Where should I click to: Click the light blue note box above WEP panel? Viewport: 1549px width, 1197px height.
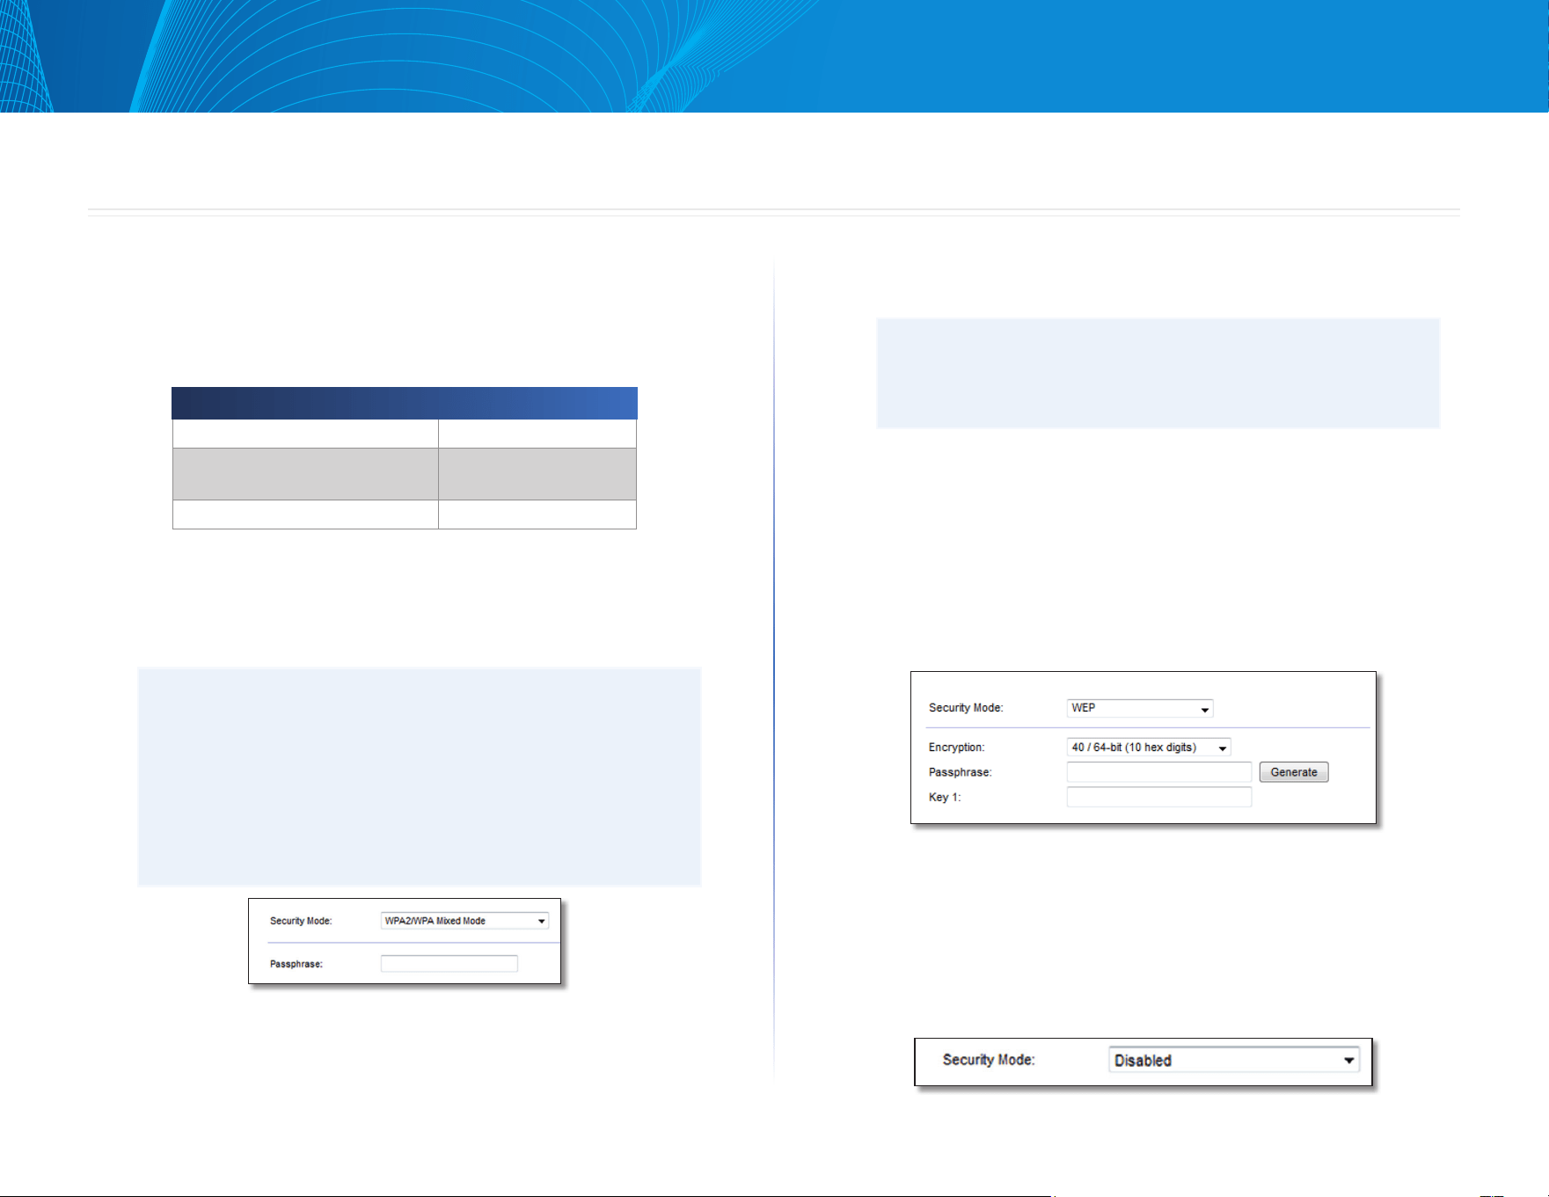pos(1158,373)
